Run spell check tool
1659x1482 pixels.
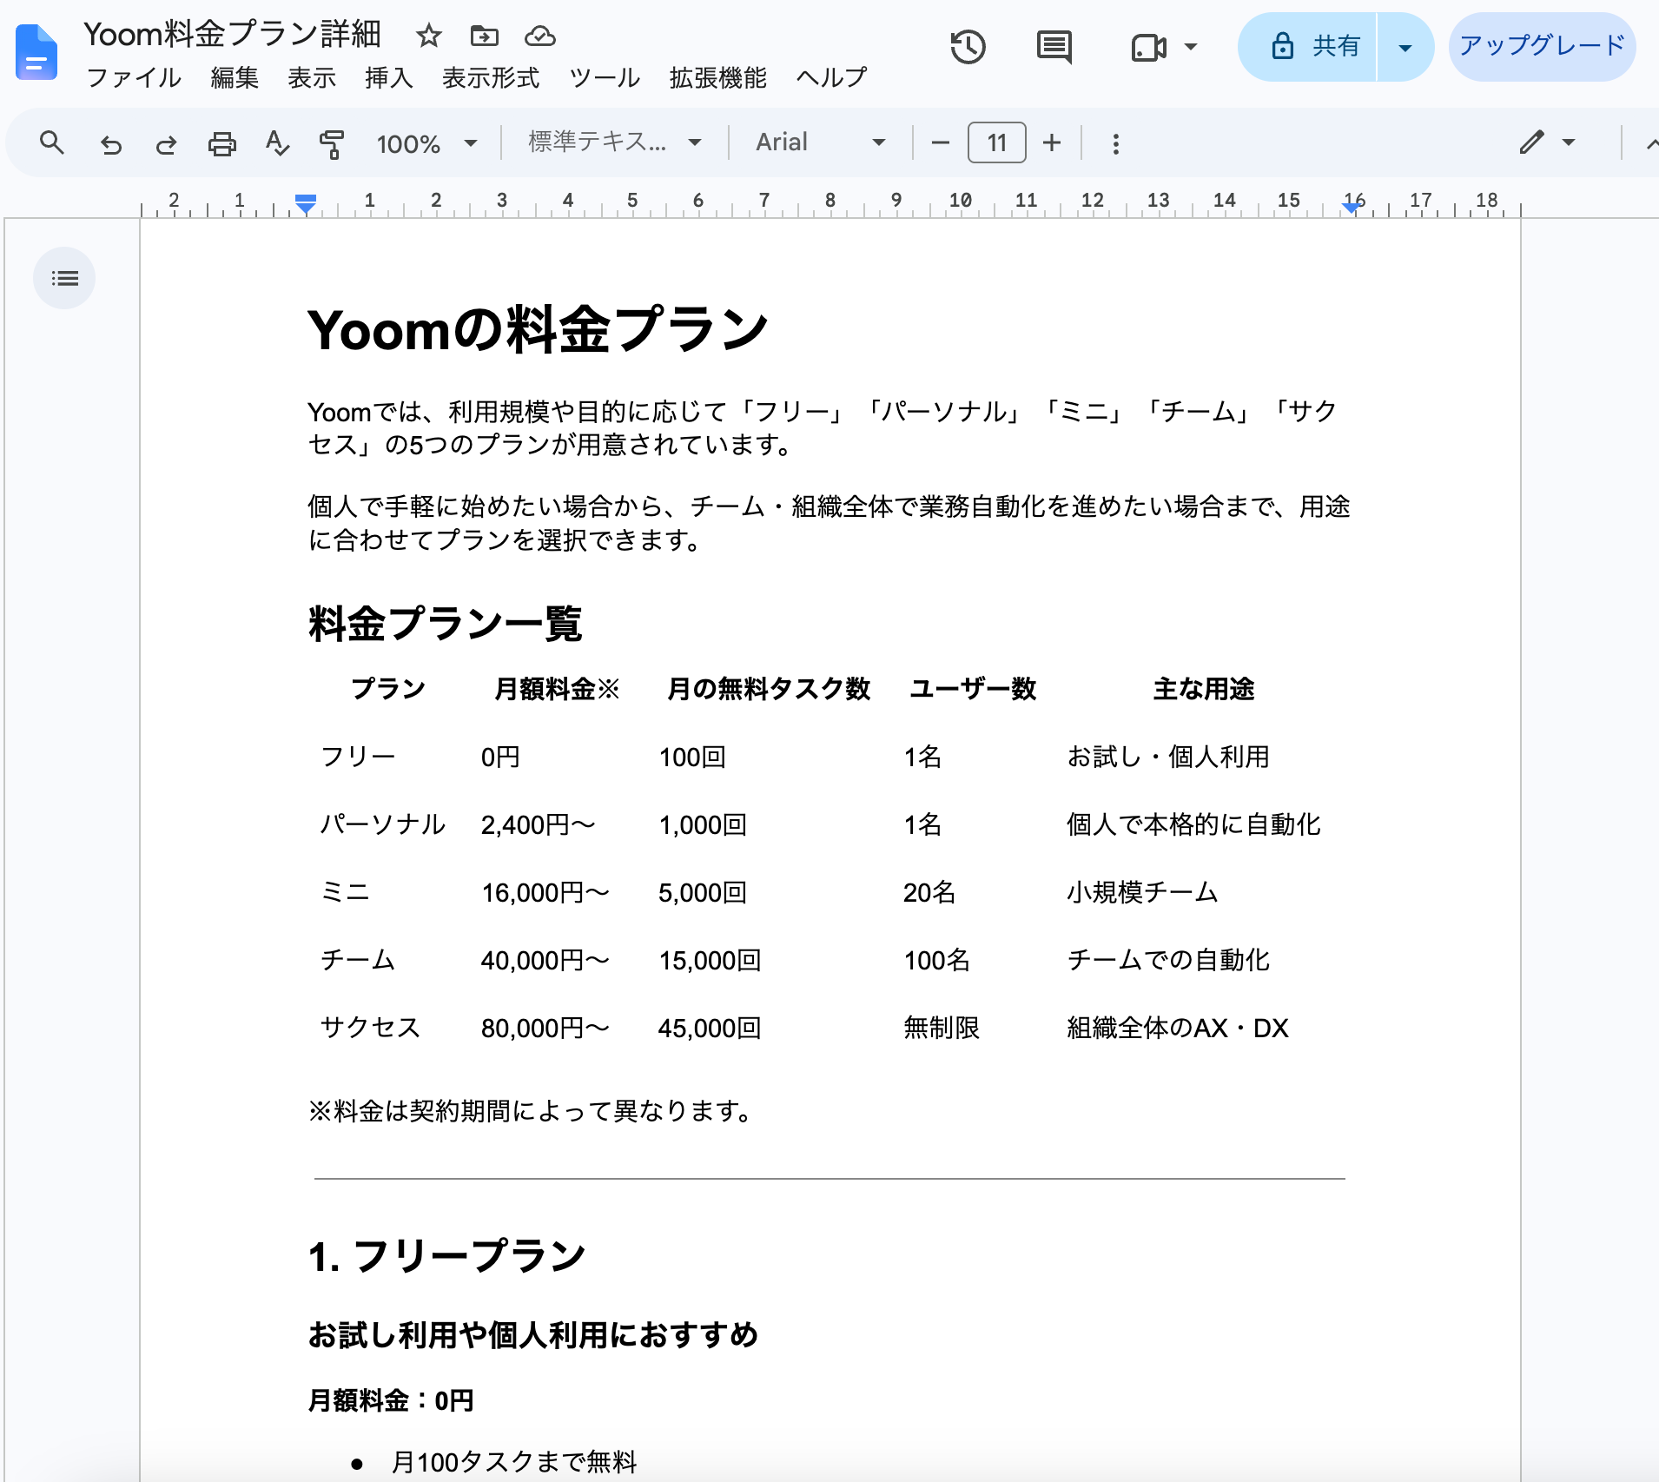(x=277, y=142)
